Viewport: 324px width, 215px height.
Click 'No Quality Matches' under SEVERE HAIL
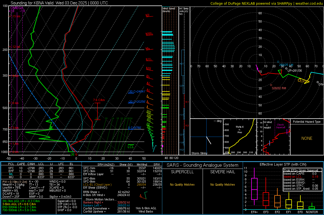coord(222,185)
